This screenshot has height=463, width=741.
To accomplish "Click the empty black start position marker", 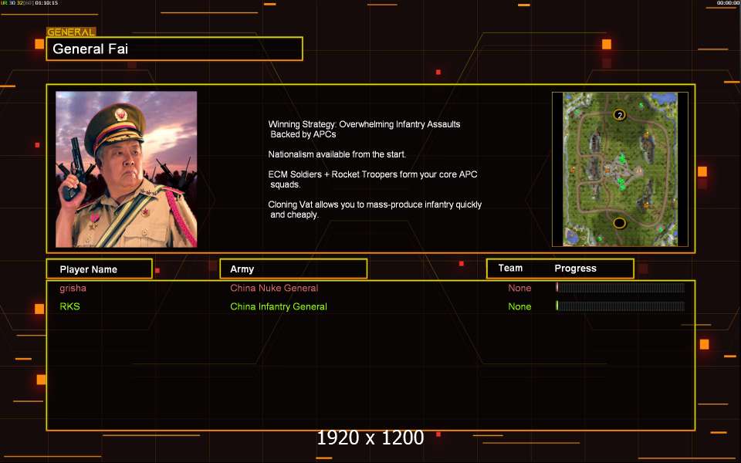I will pyautogui.click(x=620, y=223).
